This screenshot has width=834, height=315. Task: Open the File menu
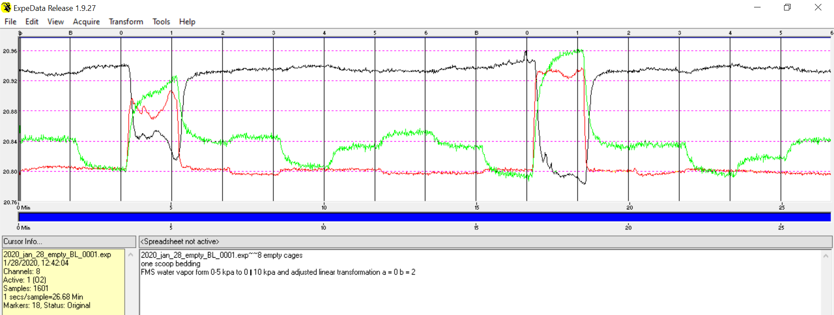point(10,22)
